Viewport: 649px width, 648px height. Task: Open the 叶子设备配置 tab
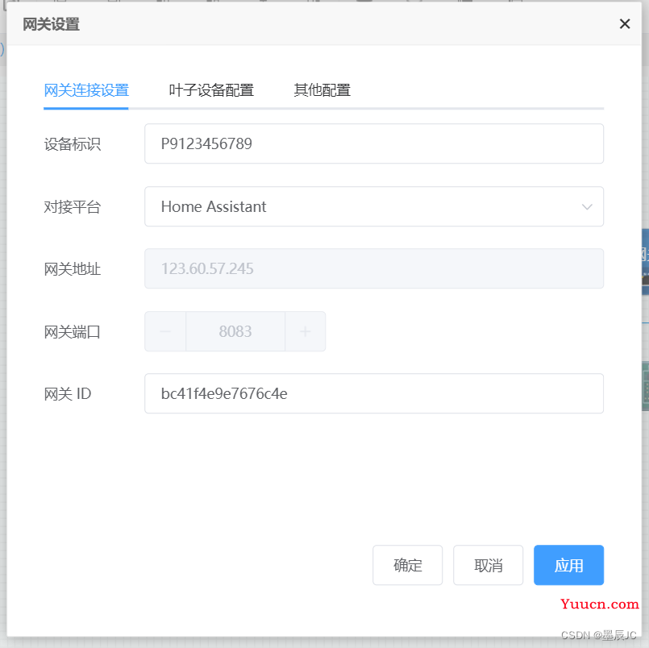pyautogui.click(x=211, y=90)
